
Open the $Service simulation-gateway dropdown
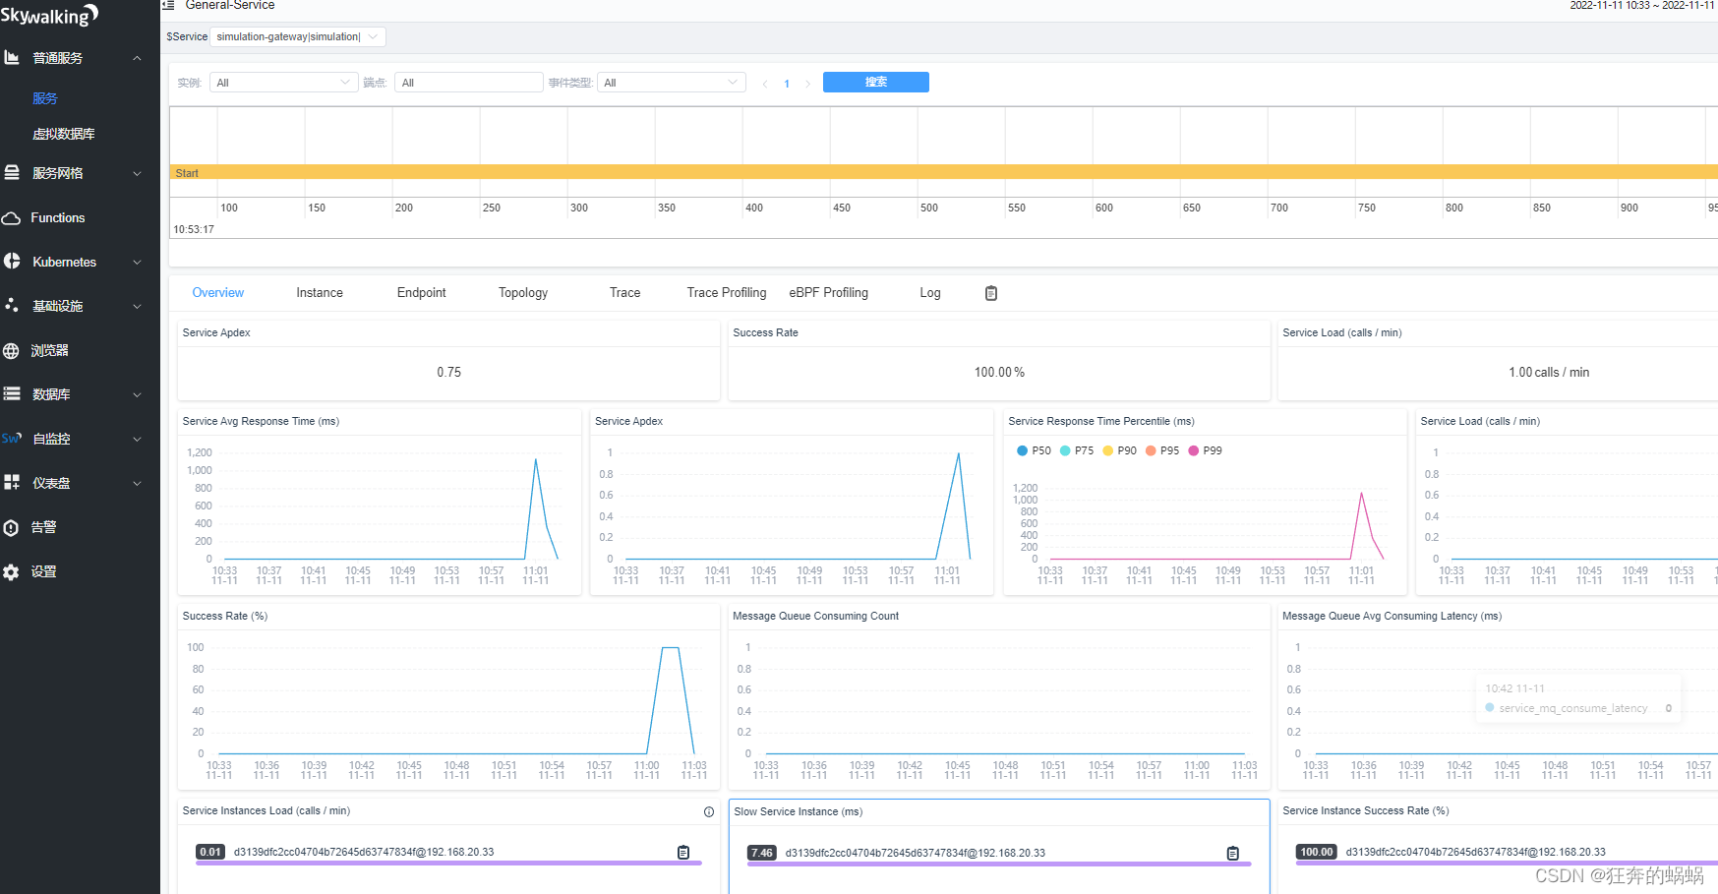298,36
